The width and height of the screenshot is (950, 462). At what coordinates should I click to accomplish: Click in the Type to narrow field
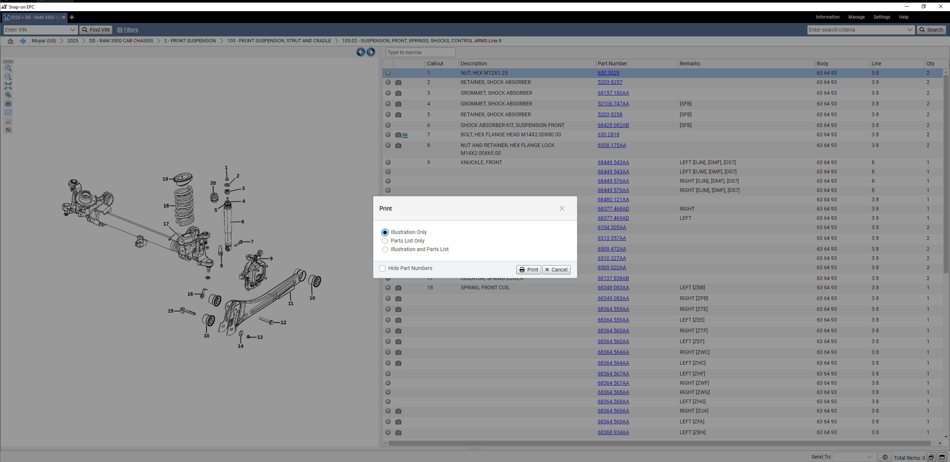click(x=420, y=52)
